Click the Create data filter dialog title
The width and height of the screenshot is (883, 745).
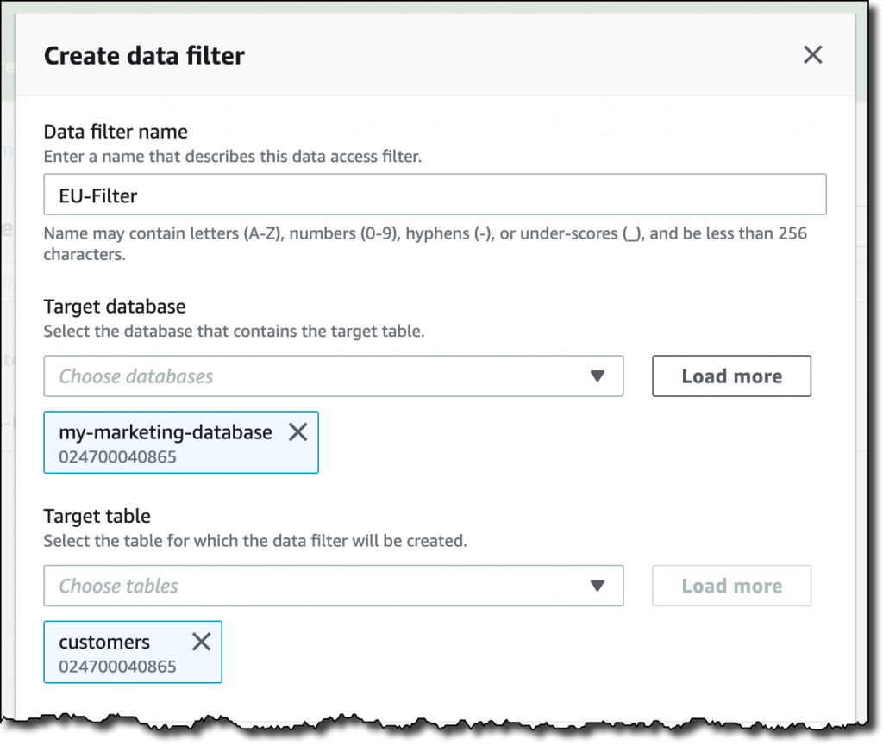pyautogui.click(x=144, y=56)
